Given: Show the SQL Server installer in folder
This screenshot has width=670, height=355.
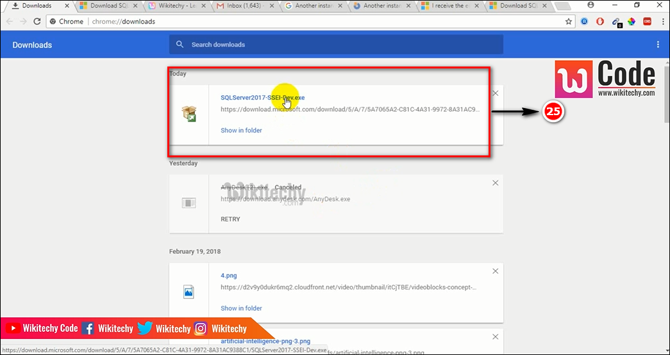Looking at the screenshot, I should [x=241, y=130].
